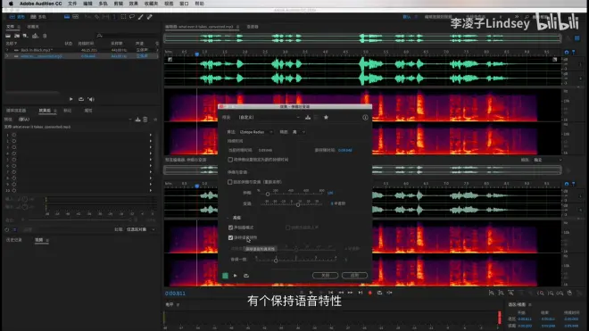The width and height of the screenshot is (589, 331).
Task: Select the Marquee selection tool
Action: [x=123, y=17]
